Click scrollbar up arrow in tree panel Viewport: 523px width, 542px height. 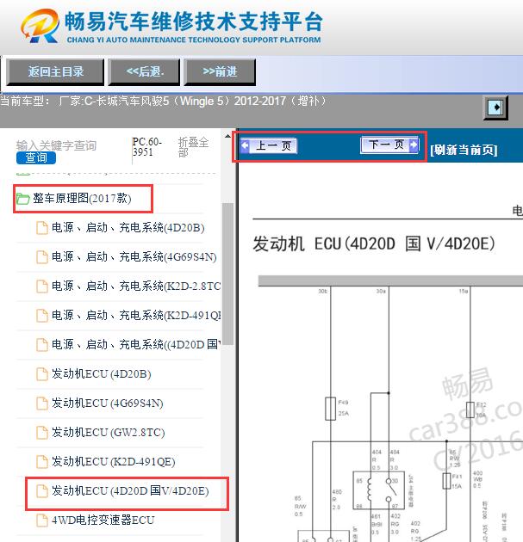pyautogui.click(x=227, y=136)
